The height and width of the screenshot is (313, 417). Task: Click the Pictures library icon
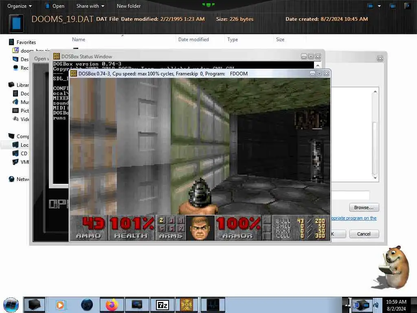click(x=15, y=110)
